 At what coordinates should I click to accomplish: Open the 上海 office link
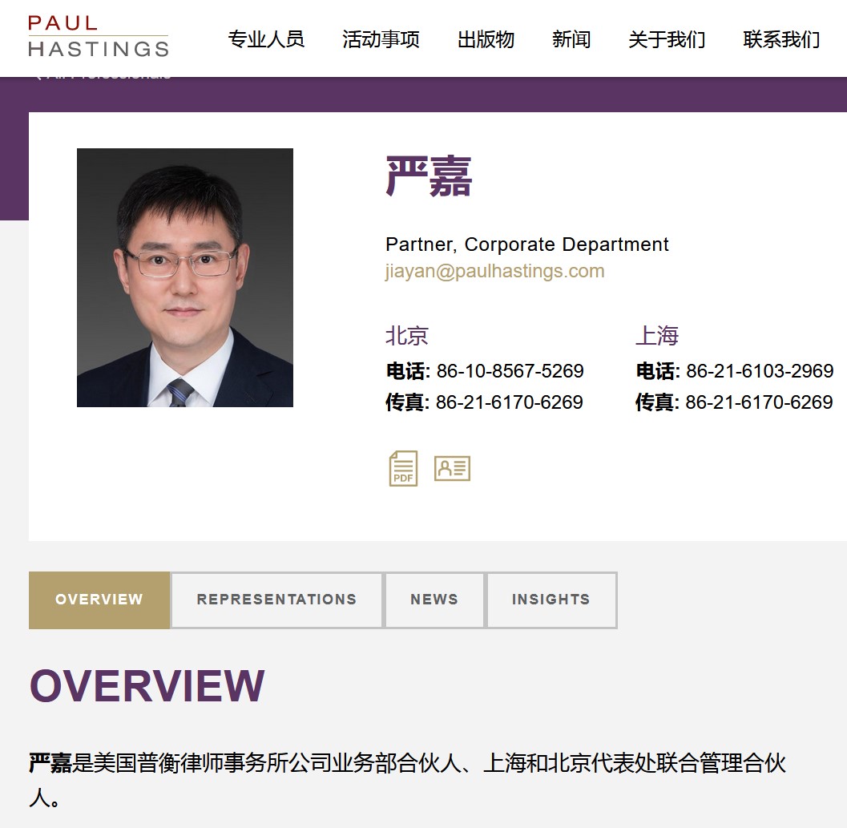[657, 336]
